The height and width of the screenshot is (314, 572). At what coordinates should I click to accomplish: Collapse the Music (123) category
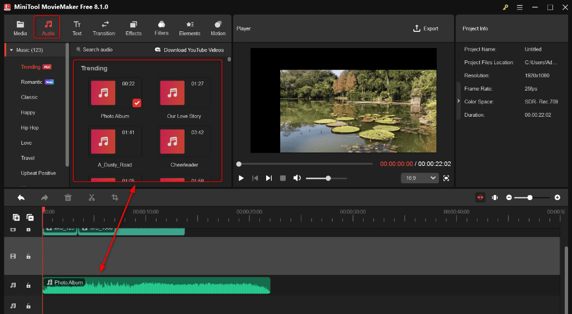pos(11,50)
